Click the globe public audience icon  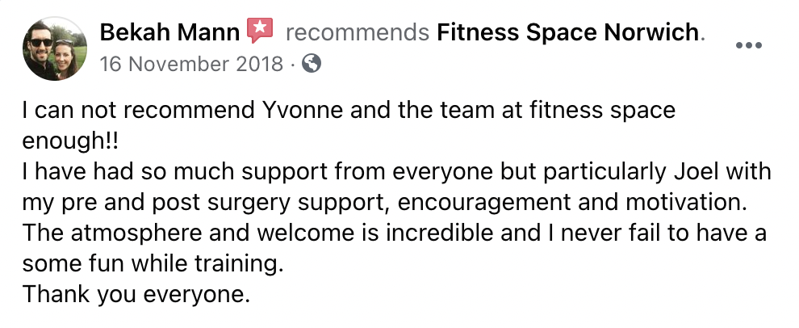(311, 63)
